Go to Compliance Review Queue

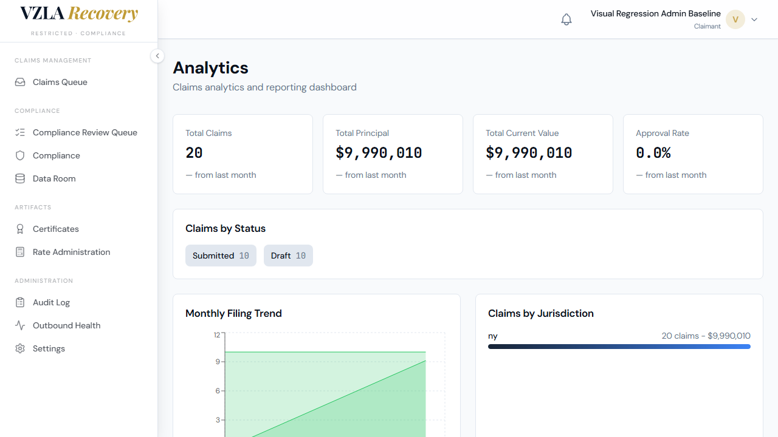click(x=79, y=132)
